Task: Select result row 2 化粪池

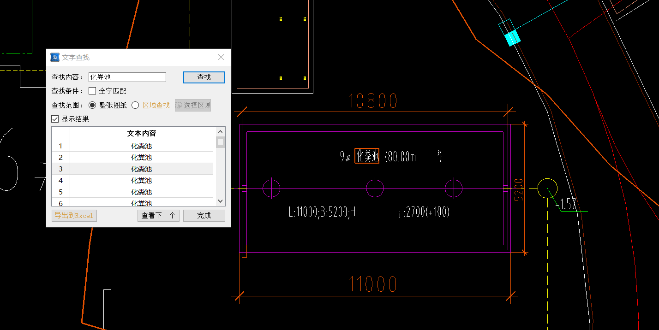Action: tap(132, 158)
